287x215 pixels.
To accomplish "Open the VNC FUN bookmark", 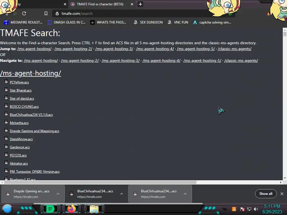I will 178,22.
